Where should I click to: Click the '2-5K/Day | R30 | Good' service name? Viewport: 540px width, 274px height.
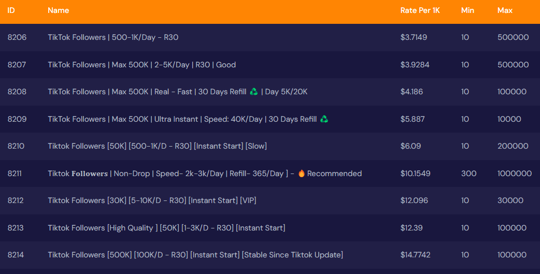click(142, 65)
